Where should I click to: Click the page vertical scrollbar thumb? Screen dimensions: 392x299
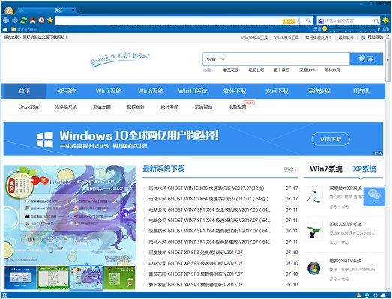tap(388, 60)
